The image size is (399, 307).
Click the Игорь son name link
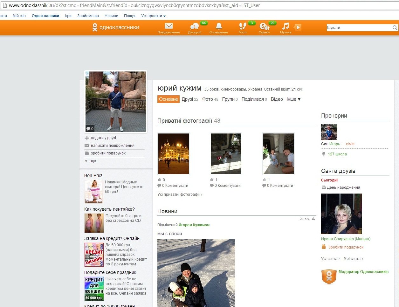coord(334,144)
